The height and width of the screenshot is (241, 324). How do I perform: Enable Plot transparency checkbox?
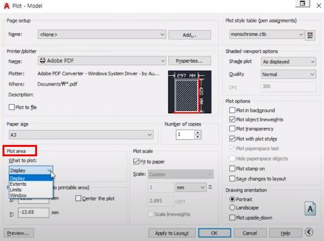pyautogui.click(x=232, y=129)
